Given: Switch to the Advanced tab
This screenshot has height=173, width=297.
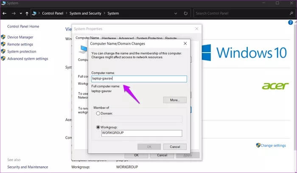Looking at the screenshot, I should pos(126,38).
